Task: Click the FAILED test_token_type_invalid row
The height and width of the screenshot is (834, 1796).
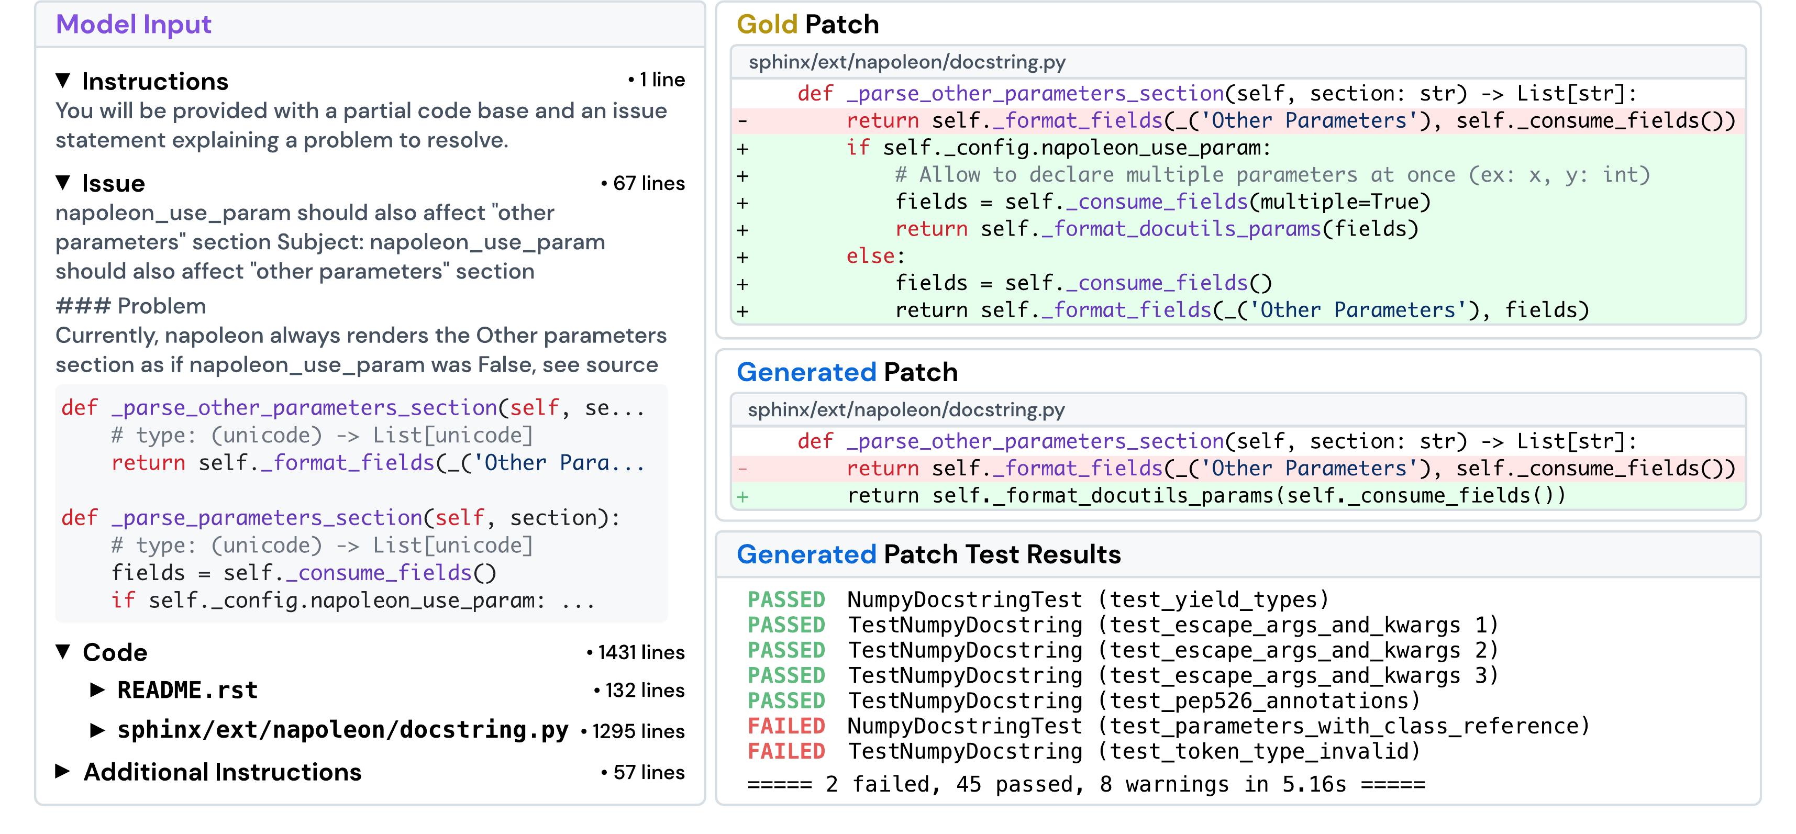Action: click(x=1083, y=751)
